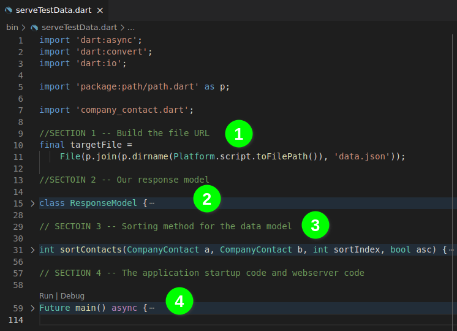Click the ResponseModel class name
The image size is (457, 331).
pos(104,204)
